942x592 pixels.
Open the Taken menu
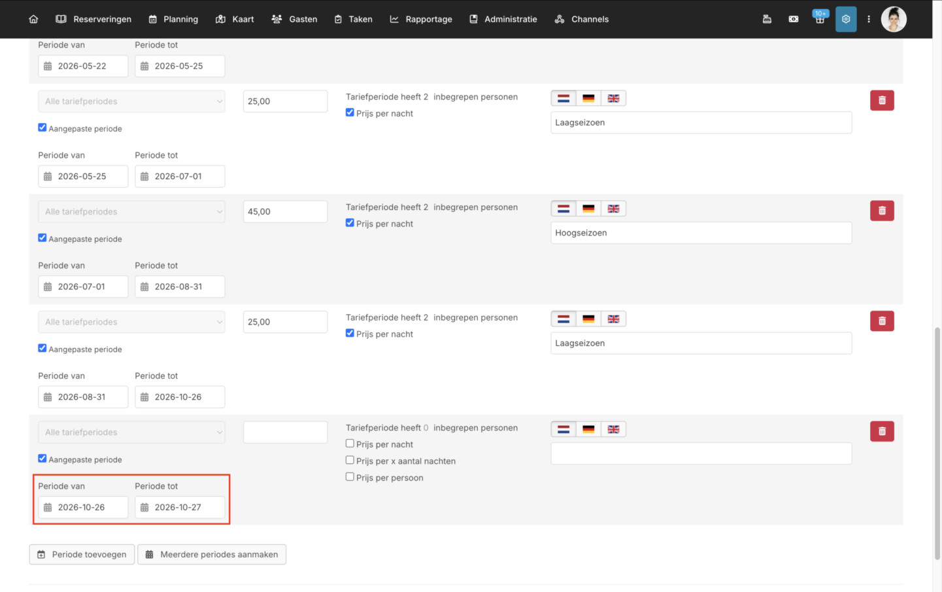353,19
